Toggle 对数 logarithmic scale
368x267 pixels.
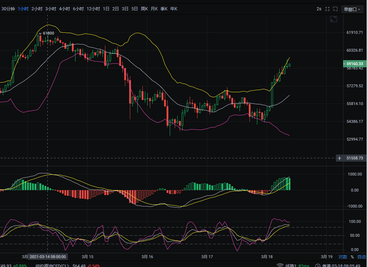pos(342,257)
